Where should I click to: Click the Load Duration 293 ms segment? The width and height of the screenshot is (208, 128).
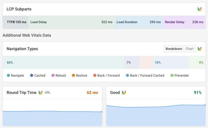(139, 22)
